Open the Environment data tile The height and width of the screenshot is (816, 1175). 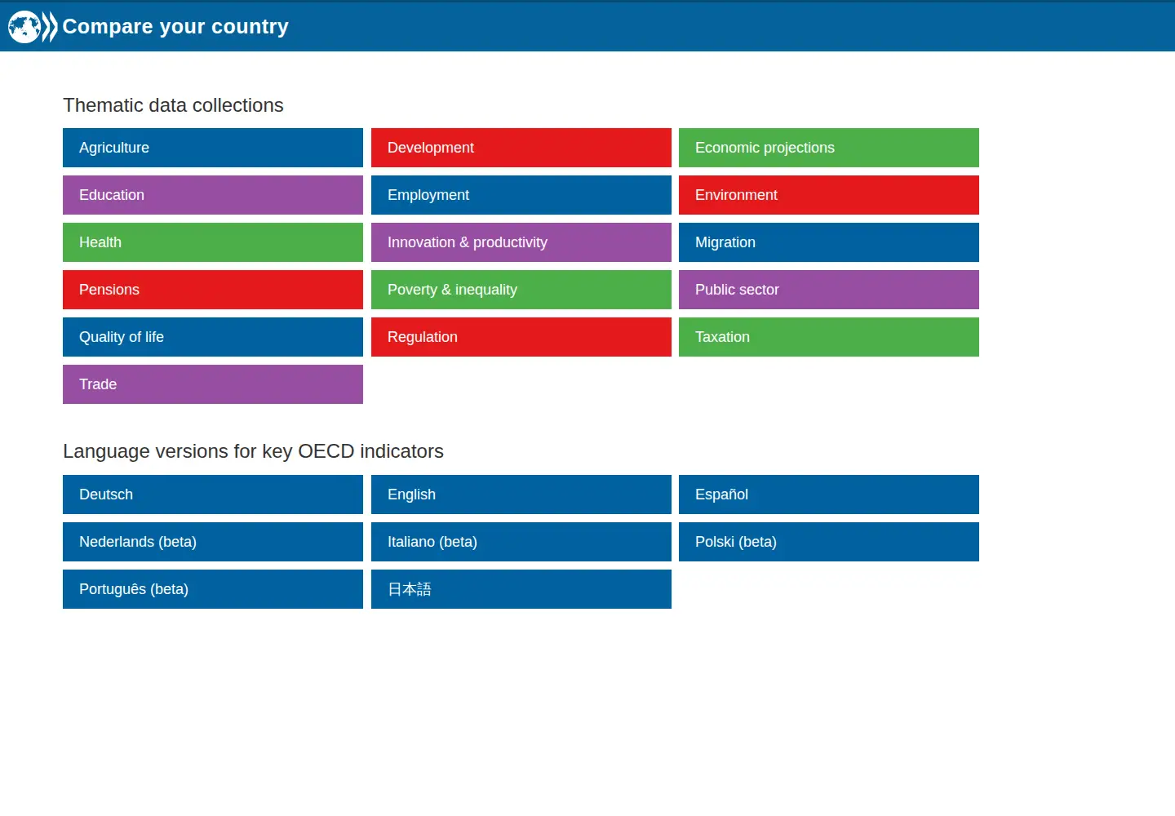[829, 195]
